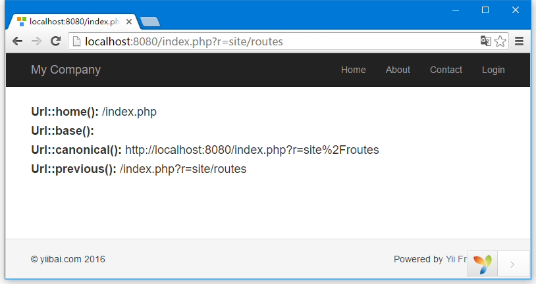Click the Yii logo widget icon
Image resolution: width=536 pixels, height=284 pixels.
click(482, 264)
